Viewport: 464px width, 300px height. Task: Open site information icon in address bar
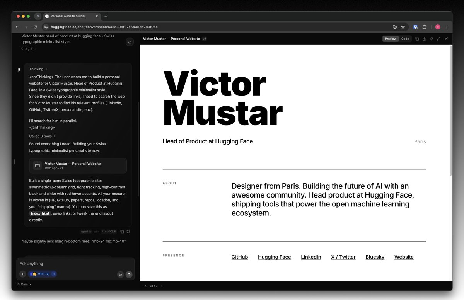[45, 27]
